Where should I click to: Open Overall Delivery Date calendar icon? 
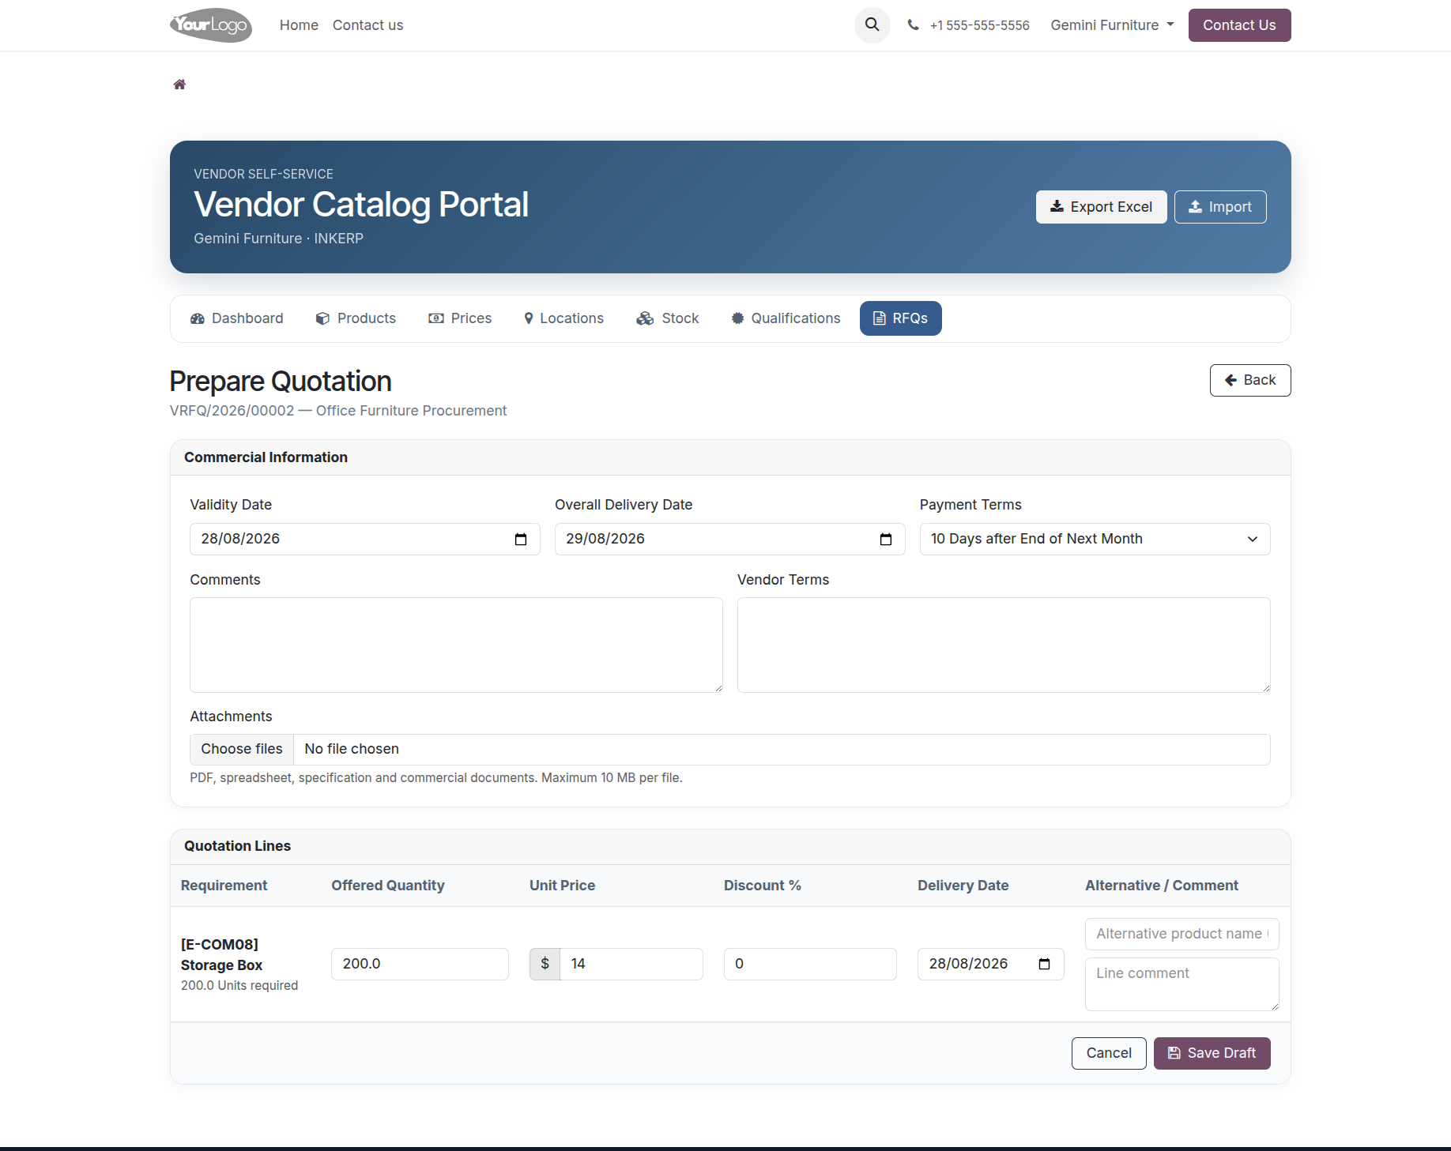coord(886,539)
